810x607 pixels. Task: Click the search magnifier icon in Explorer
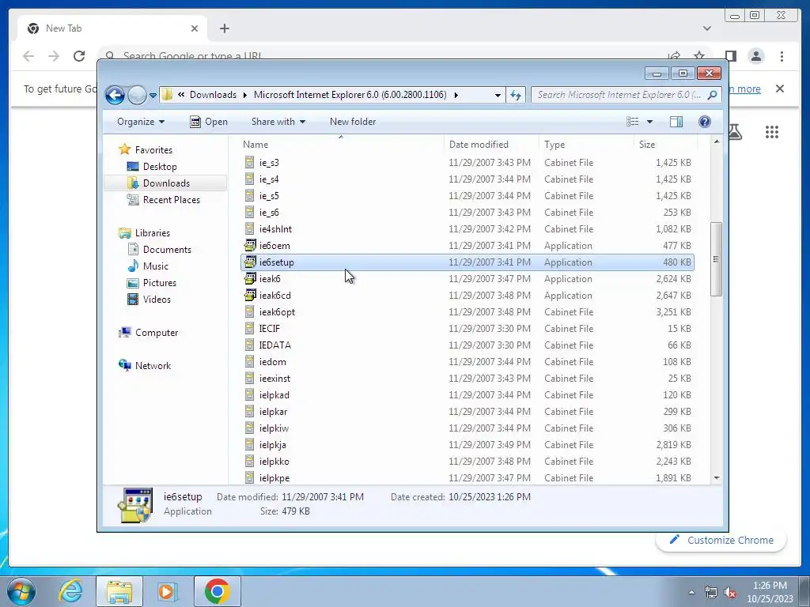tap(713, 95)
